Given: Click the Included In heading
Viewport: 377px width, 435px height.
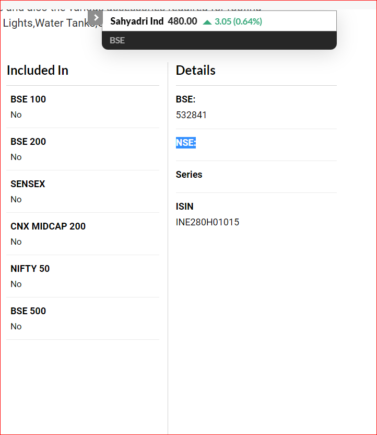Looking at the screenshot, I should [x=38, y=70].
